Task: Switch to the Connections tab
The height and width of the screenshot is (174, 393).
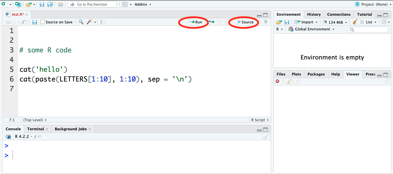Action: (x=339, y=14)
